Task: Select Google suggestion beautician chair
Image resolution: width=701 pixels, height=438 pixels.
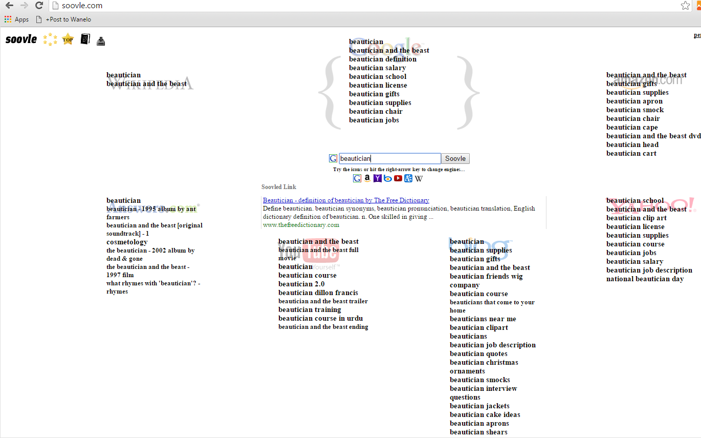Action: coord(376,111)
